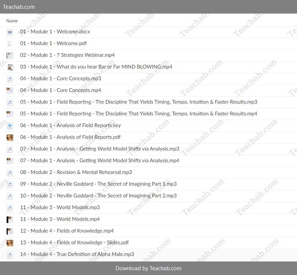297x275 pixels.
Task: Select 11 - Module 3 - World Models.mp4
Action: point(60,219)
